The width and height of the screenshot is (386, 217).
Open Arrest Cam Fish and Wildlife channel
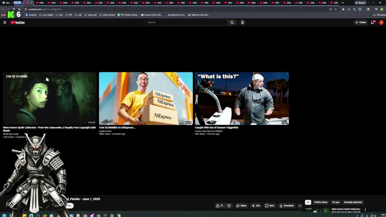coord(209,131)
